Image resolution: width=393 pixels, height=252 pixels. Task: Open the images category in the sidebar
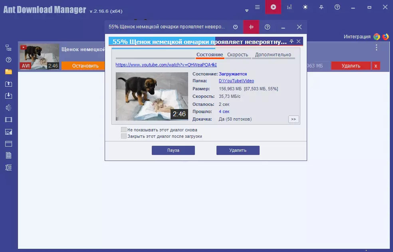coord(8,132)
